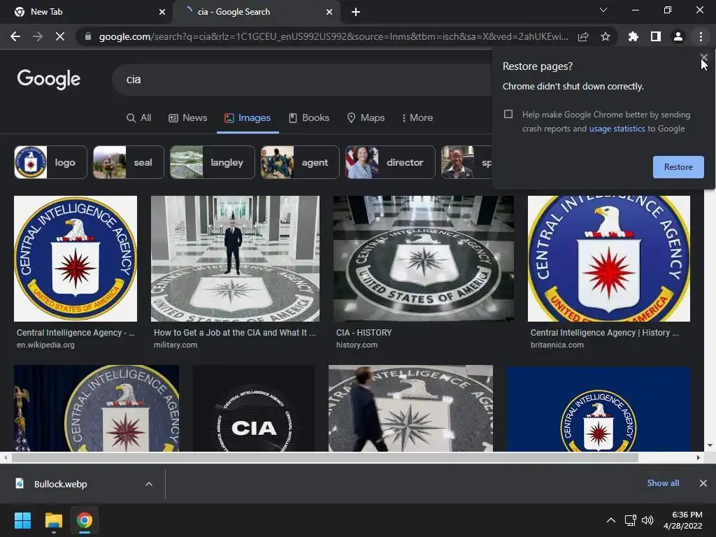Close the cia - Google Search tab
This screenshot has height=537, width=716.
329,12
